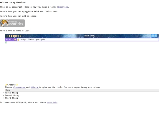Click 'Here's how to make a list:' text
This screenshot has height=119, width=159.
(x=15, y=31)
